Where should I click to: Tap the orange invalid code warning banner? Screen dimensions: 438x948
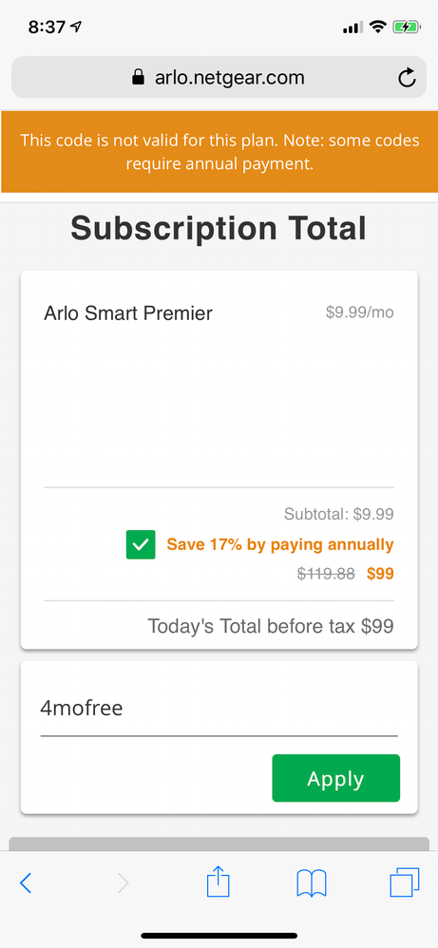point(219,152)
